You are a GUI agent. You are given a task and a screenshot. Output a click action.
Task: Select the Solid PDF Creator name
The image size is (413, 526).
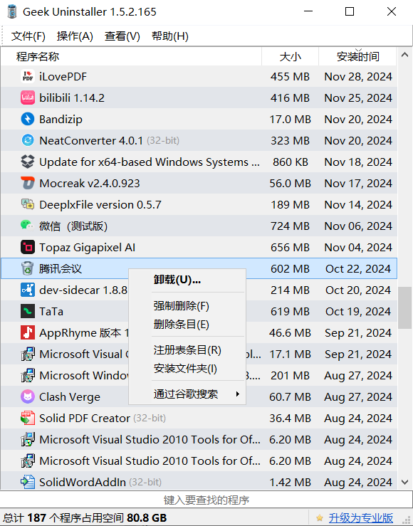pos(85,418)
